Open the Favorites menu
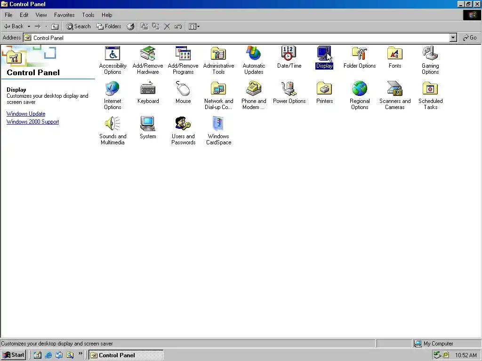This screenshot has width=482, height=361. point(64,15)
